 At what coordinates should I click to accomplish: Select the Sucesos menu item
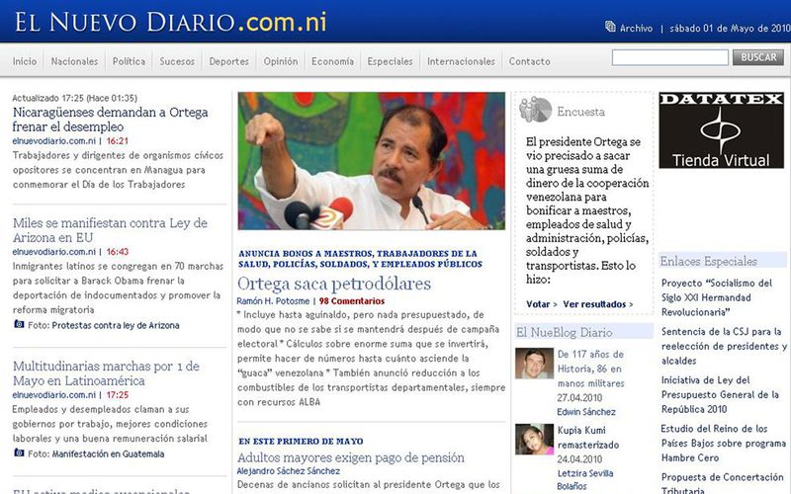177,61
